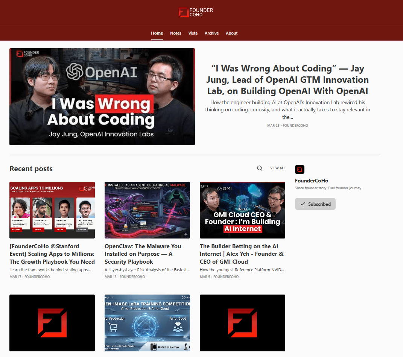Open the OpenClaw malware post thumbnail
Screen dimensions: 403x357
pyautogui.click(x=147, y=210)
